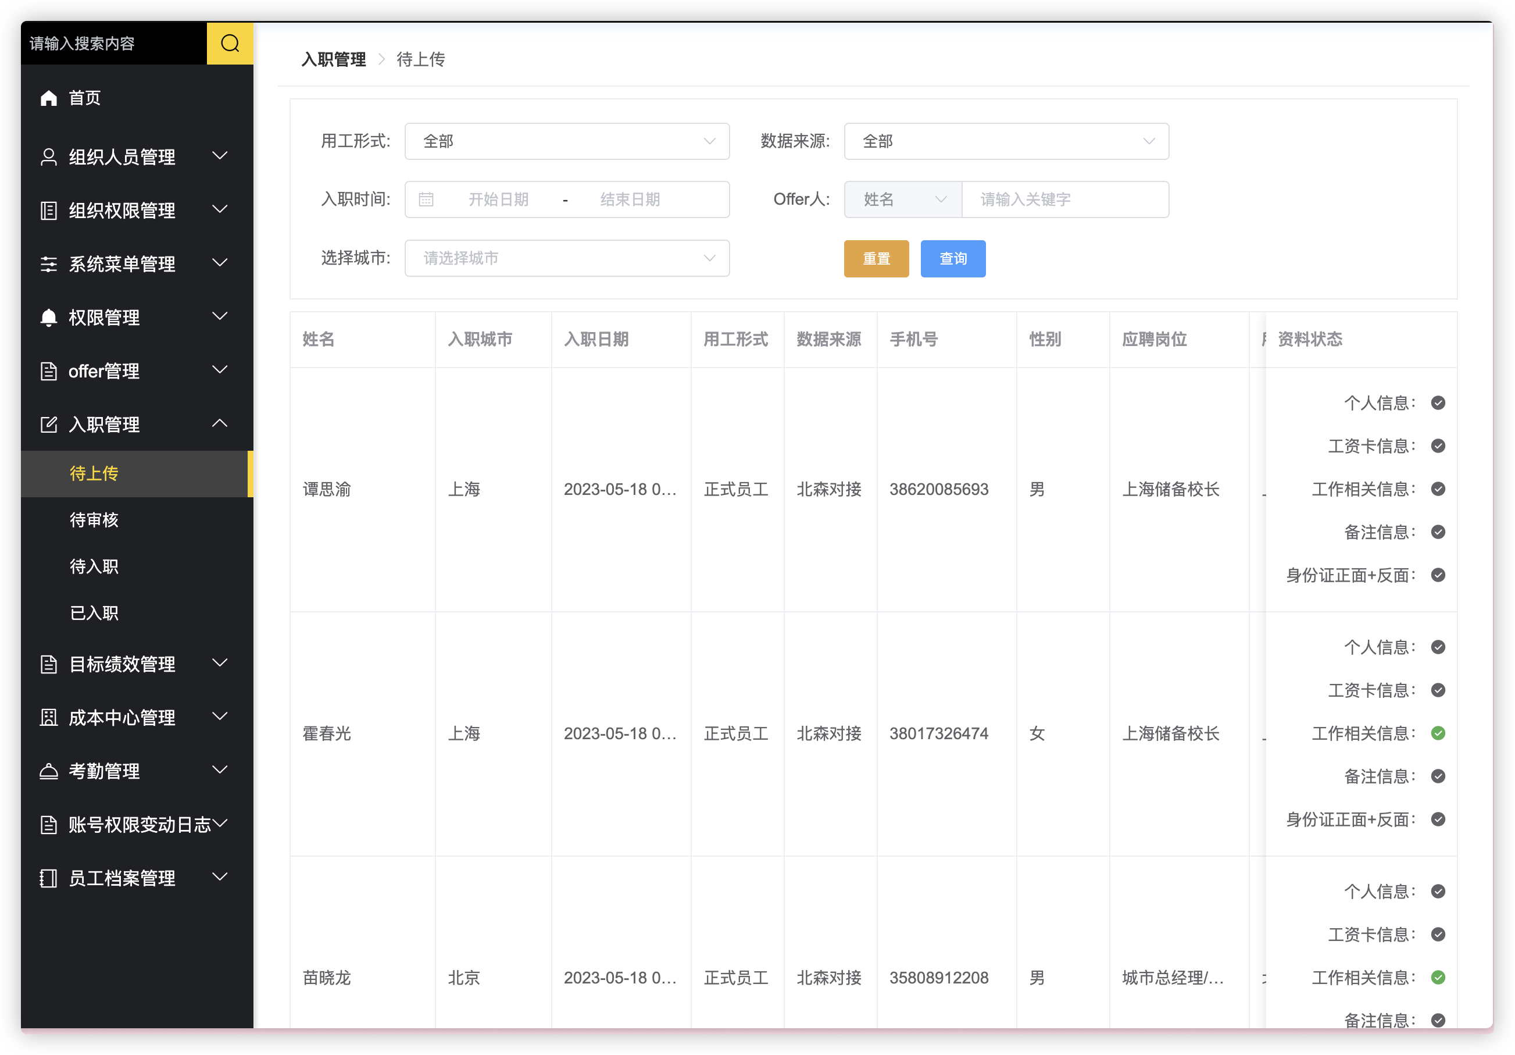This screenshot has width=1515, height=1055.
Task: Click 谭思渝's 工资卡信息 status check icon
Action: coord(1438,445)
